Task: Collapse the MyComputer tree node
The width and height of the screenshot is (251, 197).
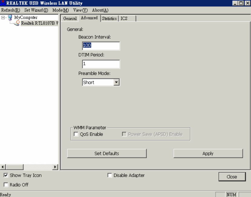Action: pyautogui.click(x=3, y=18)
